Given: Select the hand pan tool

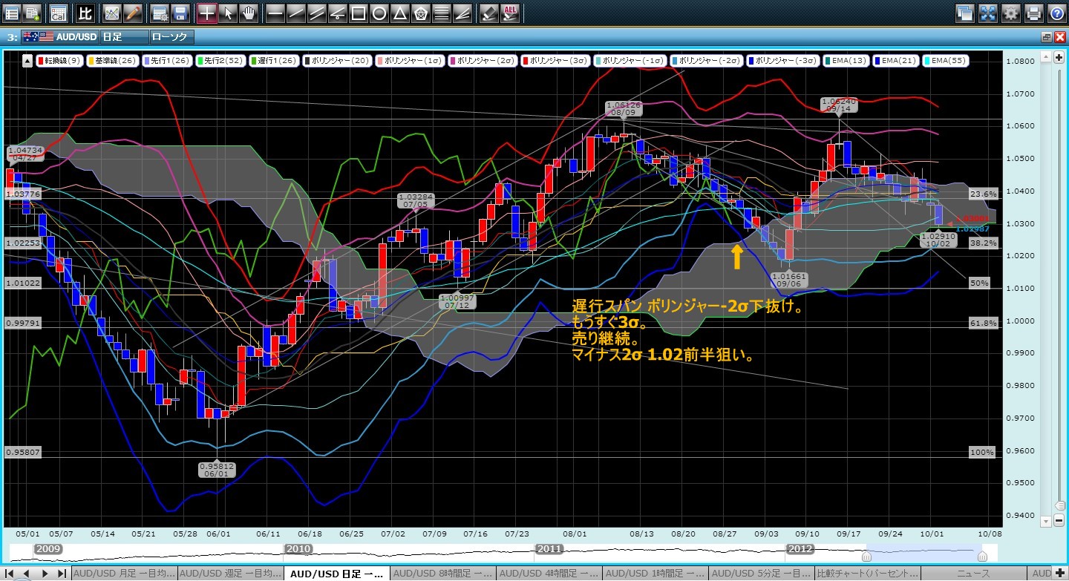Looking at the screenshot, I should (250, 13).
